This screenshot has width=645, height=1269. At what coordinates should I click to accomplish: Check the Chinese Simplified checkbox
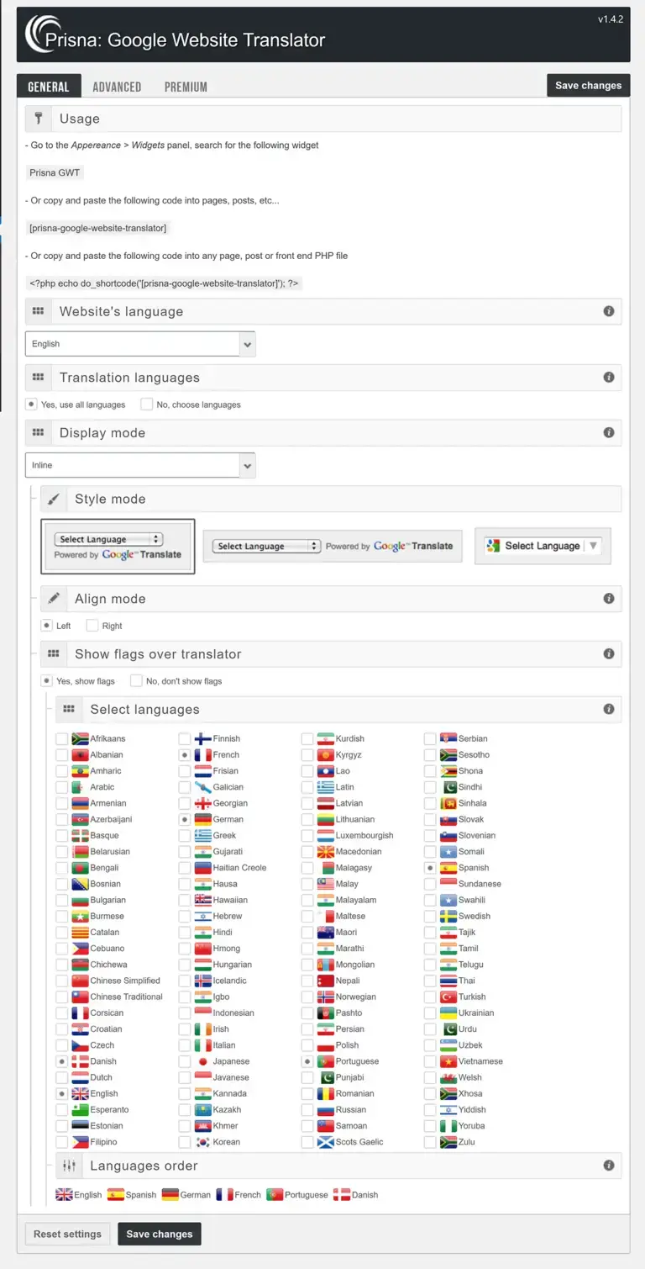point(61,981)
